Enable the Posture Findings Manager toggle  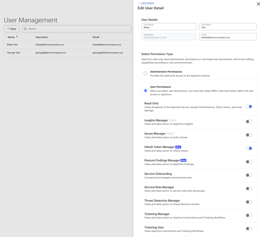pyautogui.click(x=249, y=162)
